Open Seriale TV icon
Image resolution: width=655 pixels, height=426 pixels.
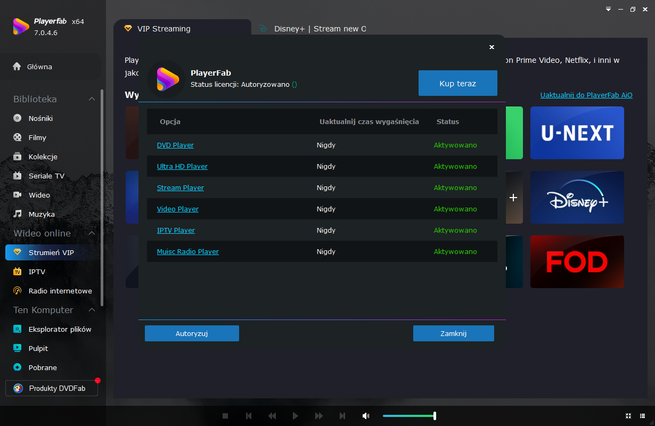18,176
